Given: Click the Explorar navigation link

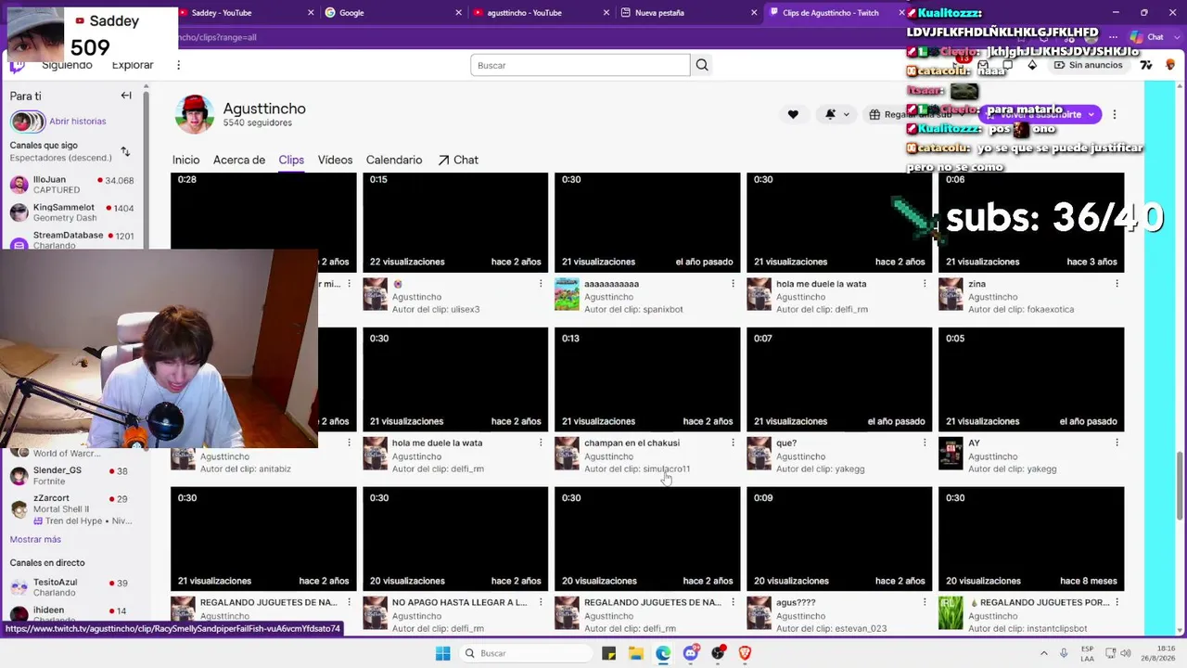Looking at the screenshot, I should click(x=133, y=65).
